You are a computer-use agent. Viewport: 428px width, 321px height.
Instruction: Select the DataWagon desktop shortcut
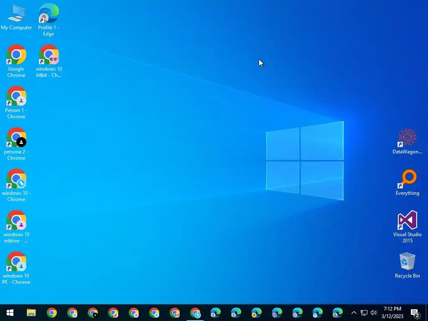[407, 141]
